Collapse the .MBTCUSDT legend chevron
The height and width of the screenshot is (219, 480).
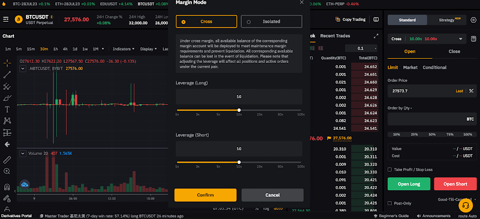[x=23, y=69]
